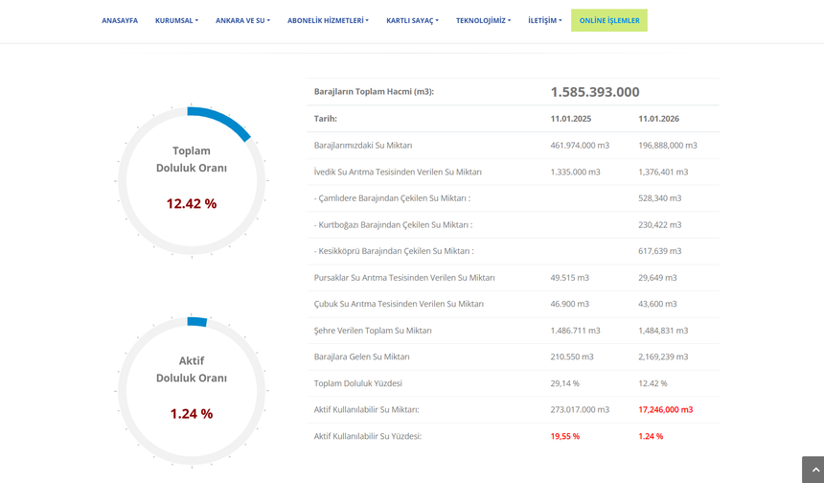Click the Toplam Doluluk Oranı gauge

pos(192,159)
